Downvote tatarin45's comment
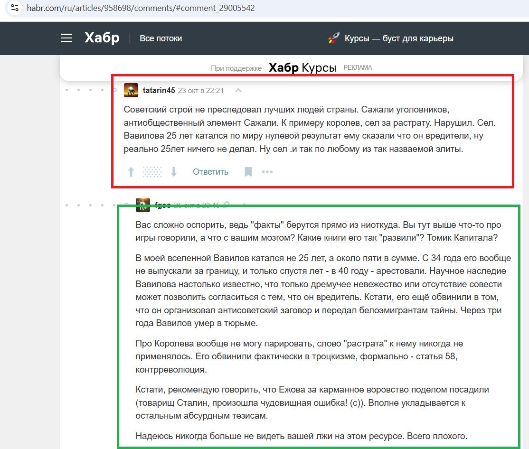The height and width of the screenshot is (449, 529). click(174, 171)
